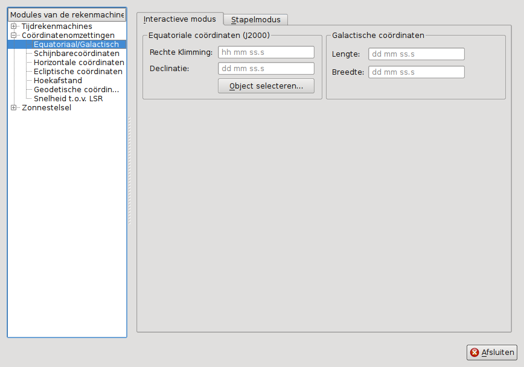Screen dimensions: 524x367
Task: Expand the Zonnestelsel tree node
Action: coord(13,108)
